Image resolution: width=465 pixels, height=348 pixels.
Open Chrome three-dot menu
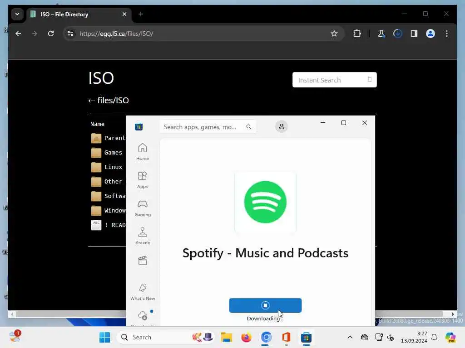(447, 34)
